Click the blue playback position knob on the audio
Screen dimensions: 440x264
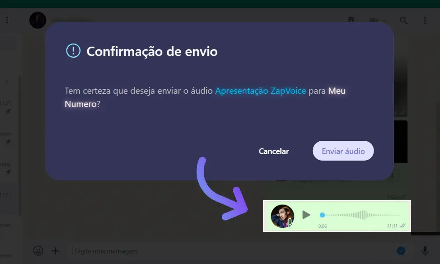(322, 215)
